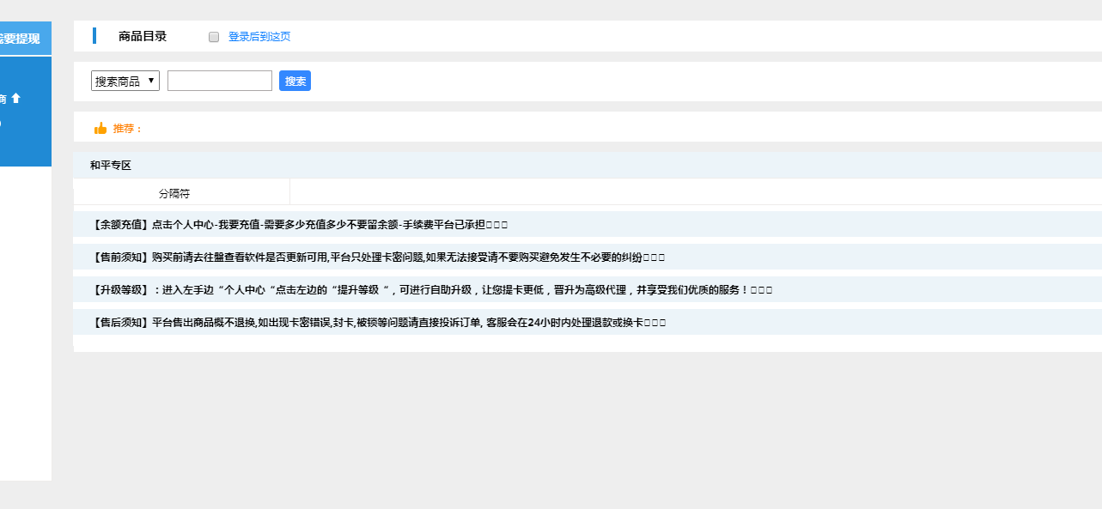Screen dimensions: 1102x509
Task: Click the orange thumbs-up recommend icon
Action: pyautogui.click(x=100, y=129)
